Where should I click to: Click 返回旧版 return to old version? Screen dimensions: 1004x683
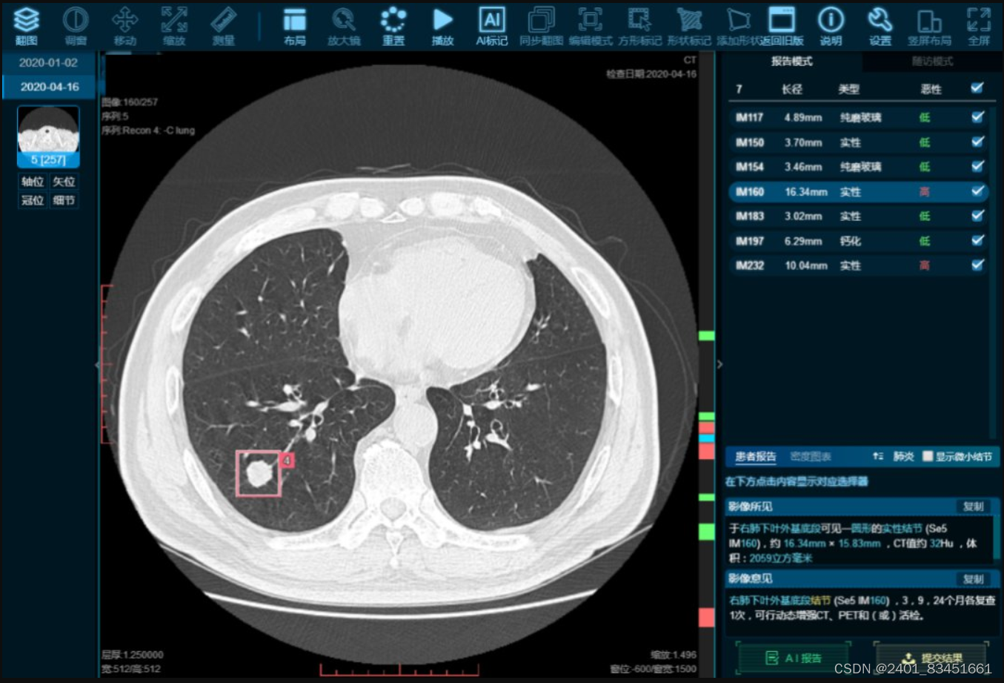pyautogui.click(x=782, y=25)
